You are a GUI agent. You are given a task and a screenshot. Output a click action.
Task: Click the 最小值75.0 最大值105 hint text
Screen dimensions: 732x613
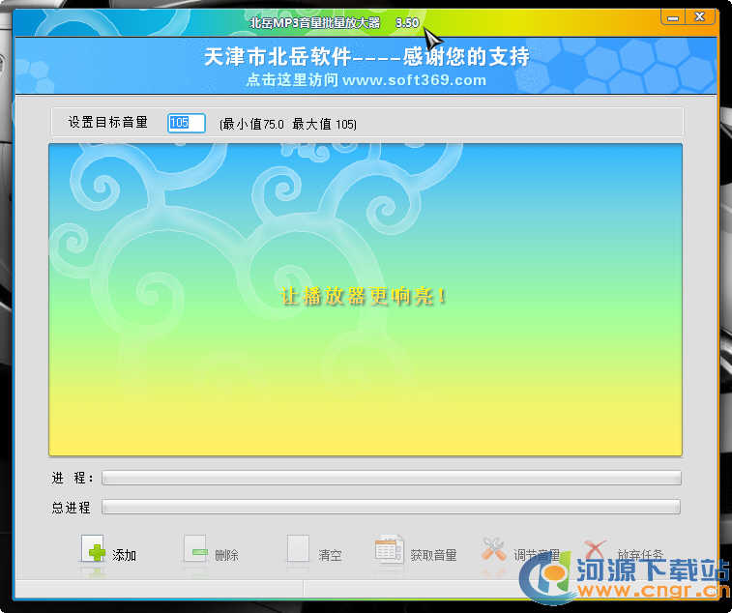tap(287, 124)
